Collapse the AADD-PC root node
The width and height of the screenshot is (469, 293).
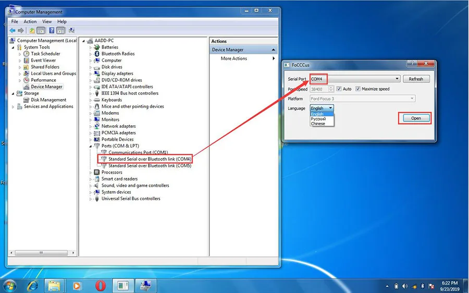pyautogui.click(x=83, y=41)
